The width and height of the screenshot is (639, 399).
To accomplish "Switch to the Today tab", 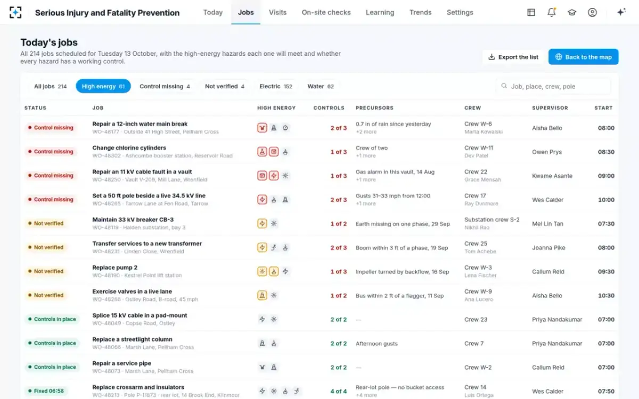I will (x=213, y=12).
